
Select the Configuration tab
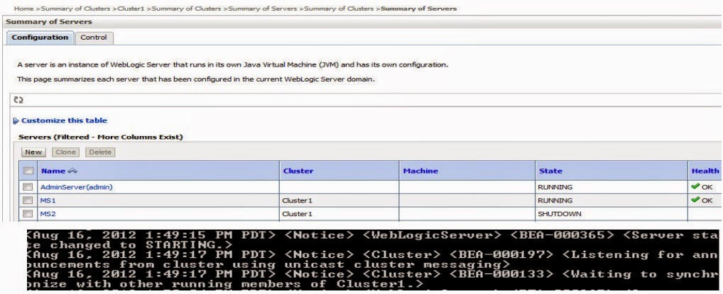click(40, 38)
